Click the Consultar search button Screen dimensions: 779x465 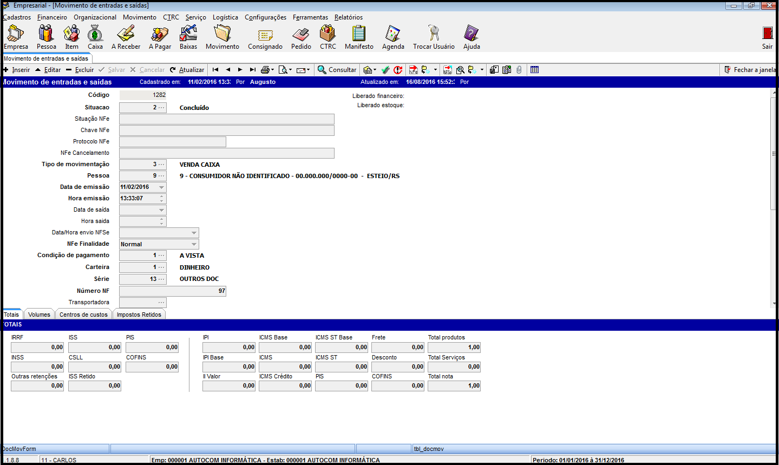click(x=337, y=70)
